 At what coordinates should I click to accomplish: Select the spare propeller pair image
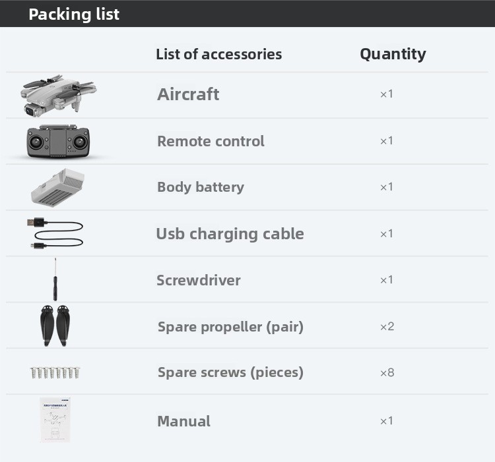[x=54, y=326]
